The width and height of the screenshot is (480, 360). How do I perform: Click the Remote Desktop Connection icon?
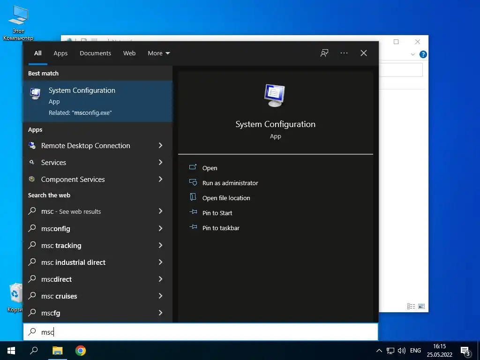click(x=32, y=145)
